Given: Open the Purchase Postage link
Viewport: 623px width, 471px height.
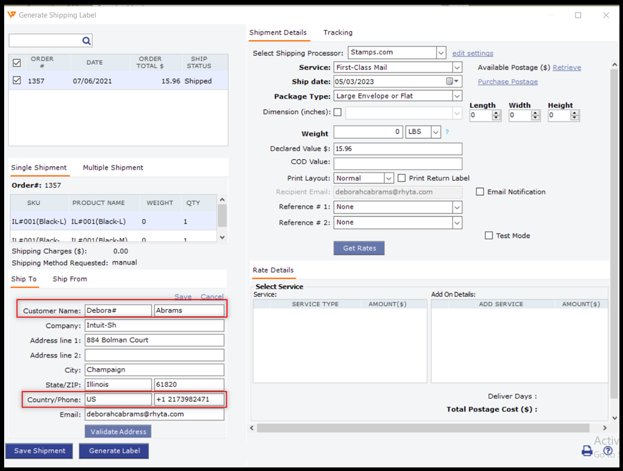Looking at the screenshot, I should pos(507,82).
